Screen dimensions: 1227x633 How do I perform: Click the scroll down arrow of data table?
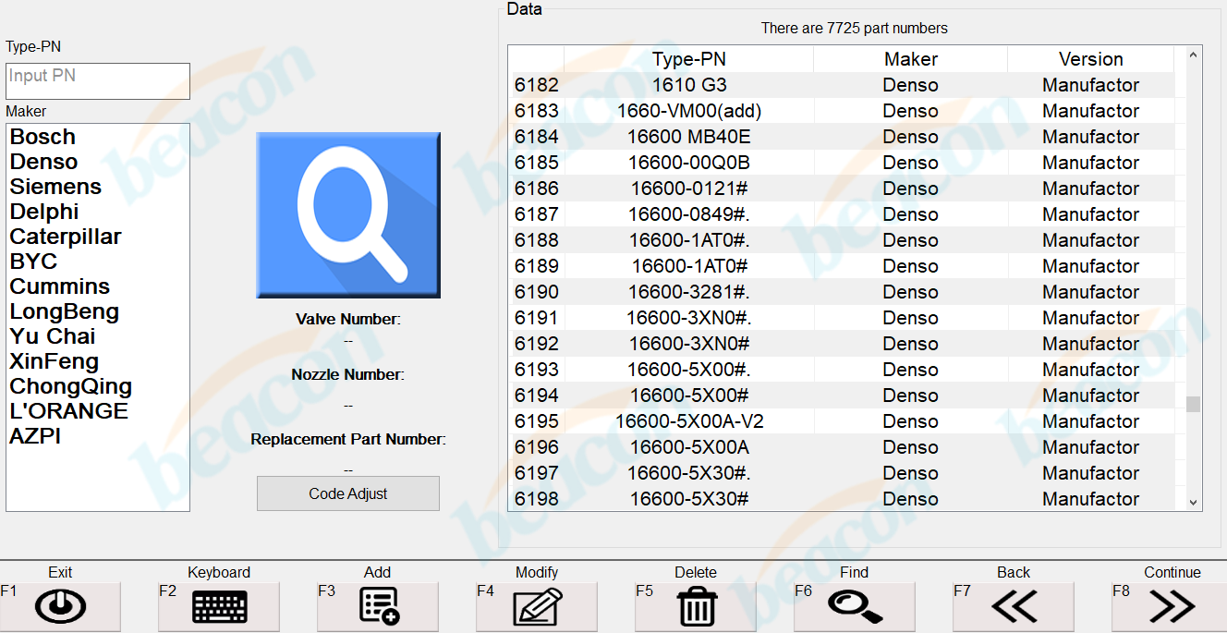tap(1193, 502)
